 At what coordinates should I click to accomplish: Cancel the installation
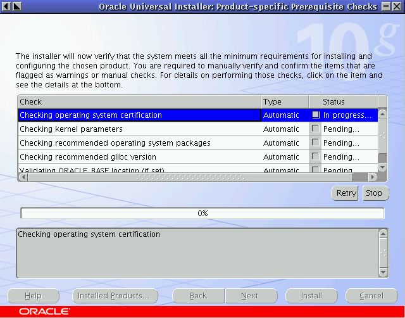(371, 296)
